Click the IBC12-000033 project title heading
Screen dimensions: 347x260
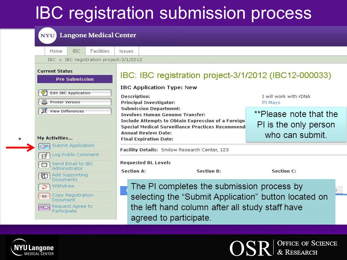[x=226, y=75]
